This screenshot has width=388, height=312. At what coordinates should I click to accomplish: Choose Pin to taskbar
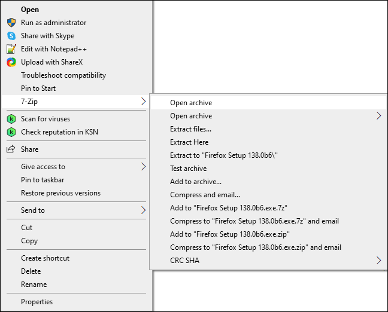43,180
